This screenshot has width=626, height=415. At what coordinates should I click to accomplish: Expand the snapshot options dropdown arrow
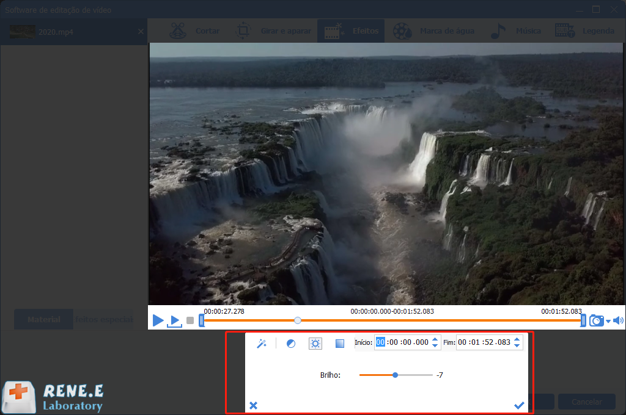[x=608, y=321]
